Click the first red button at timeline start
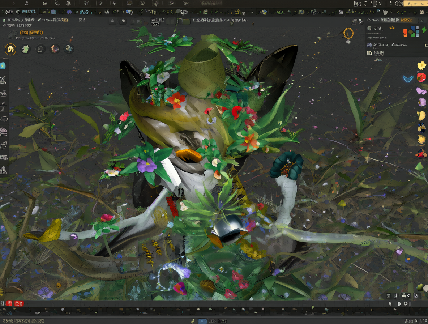 pyautogui.click(x=9, y=303)
